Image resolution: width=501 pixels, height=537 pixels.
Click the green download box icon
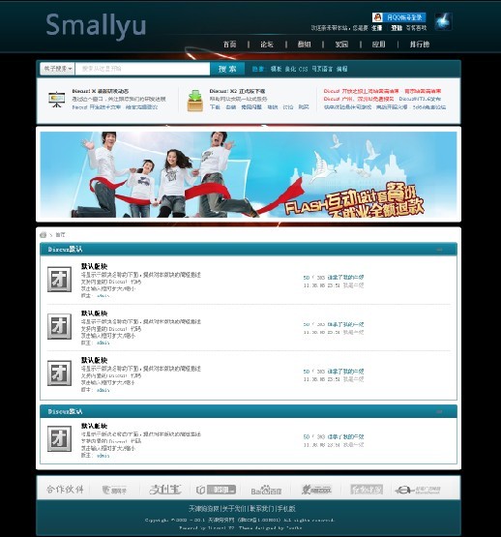point(195,101)
